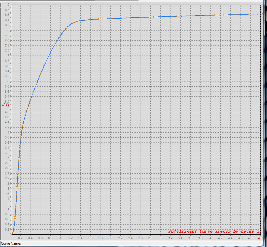Viewport: 267px width, 247px height.
Task: Click the 3 label on the vertical axis
Action: tap(8, 158)
